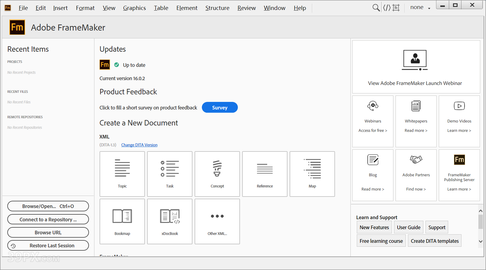
Task: Open the workspace 'none' dropdown
Action: (420, 8)
